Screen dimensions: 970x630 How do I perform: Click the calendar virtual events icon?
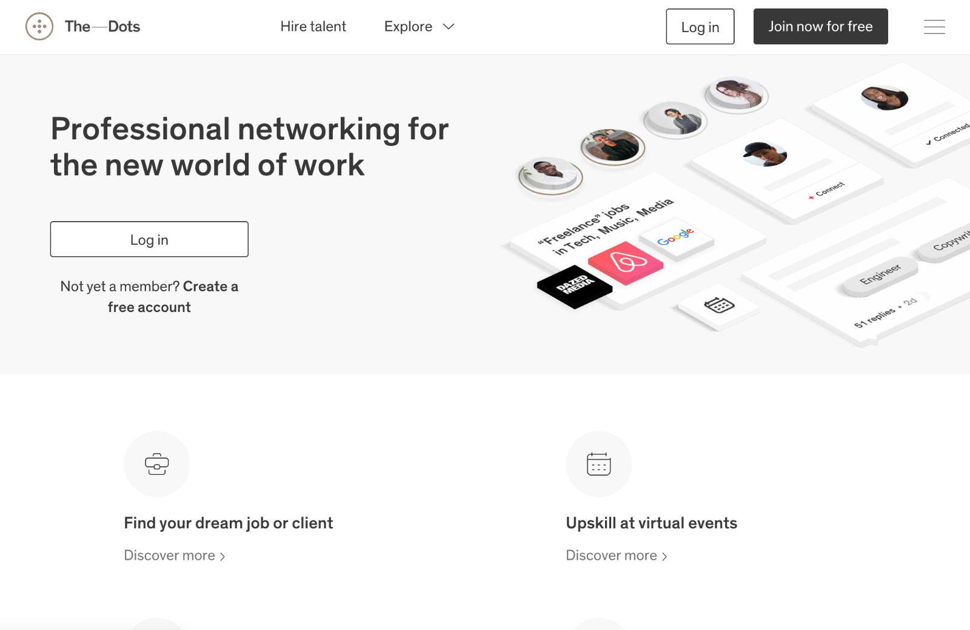click(x=599, y=464)
